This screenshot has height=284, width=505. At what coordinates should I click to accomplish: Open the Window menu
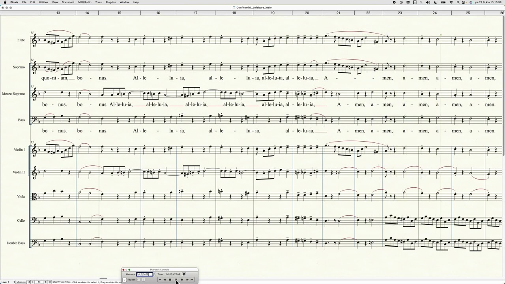click(x=124, y=2)
